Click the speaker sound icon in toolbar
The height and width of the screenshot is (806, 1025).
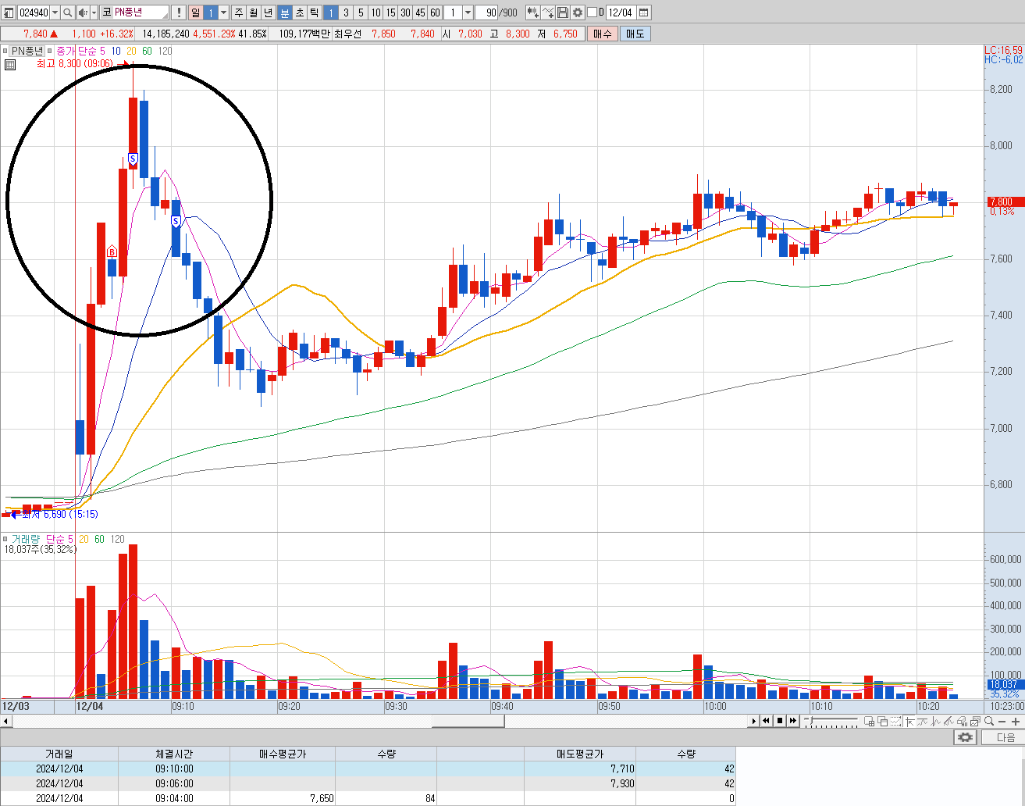click(x=83, y=12)
